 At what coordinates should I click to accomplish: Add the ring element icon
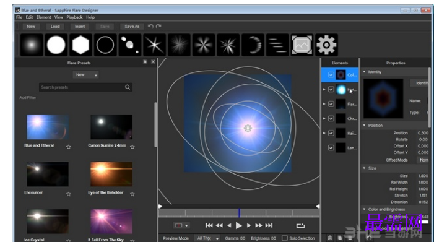click(105, 45)
